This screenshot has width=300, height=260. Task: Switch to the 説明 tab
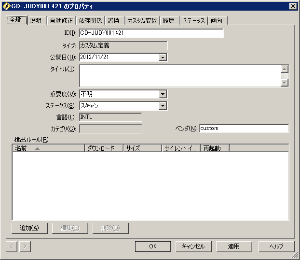click(36, 21)
